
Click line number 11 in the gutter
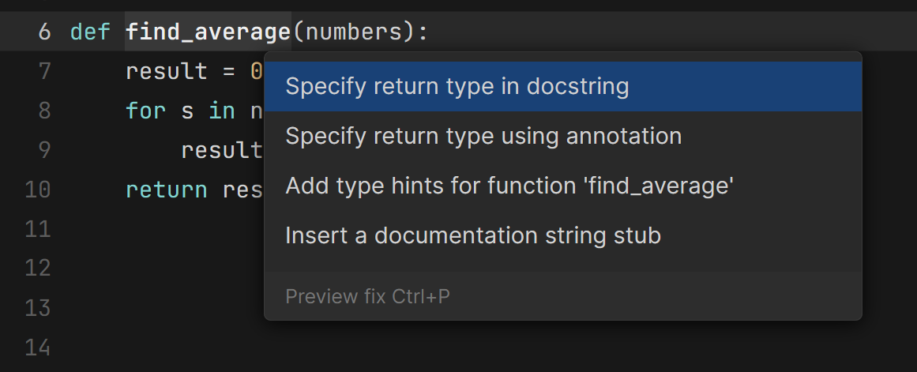38,229
